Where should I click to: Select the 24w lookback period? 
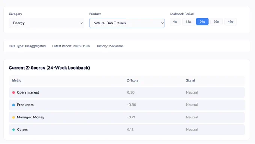[202, 21]
